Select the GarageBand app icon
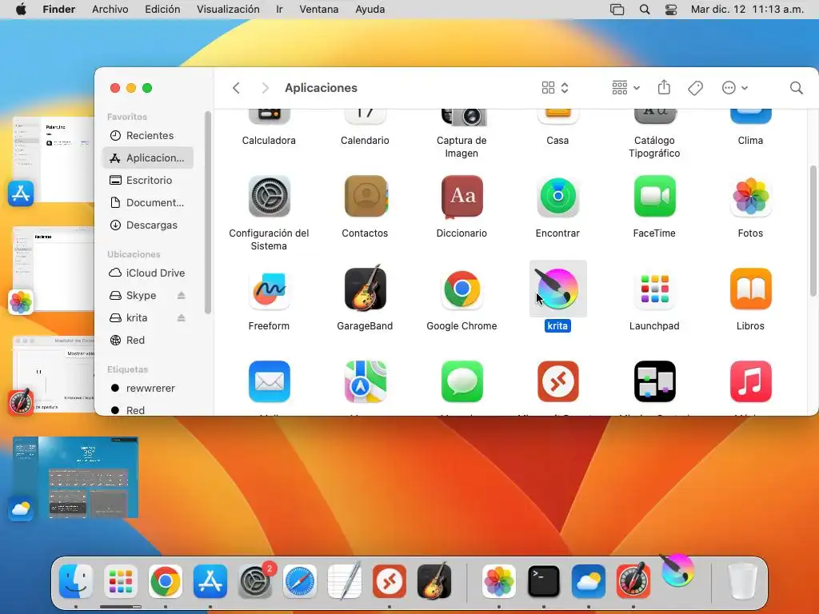Screen dimensions: 819x614 pos(365,288)
